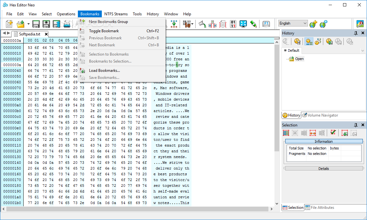This screenshot has height=220, width=367.
Task: Collapse the Default history group
Action: 285,50
